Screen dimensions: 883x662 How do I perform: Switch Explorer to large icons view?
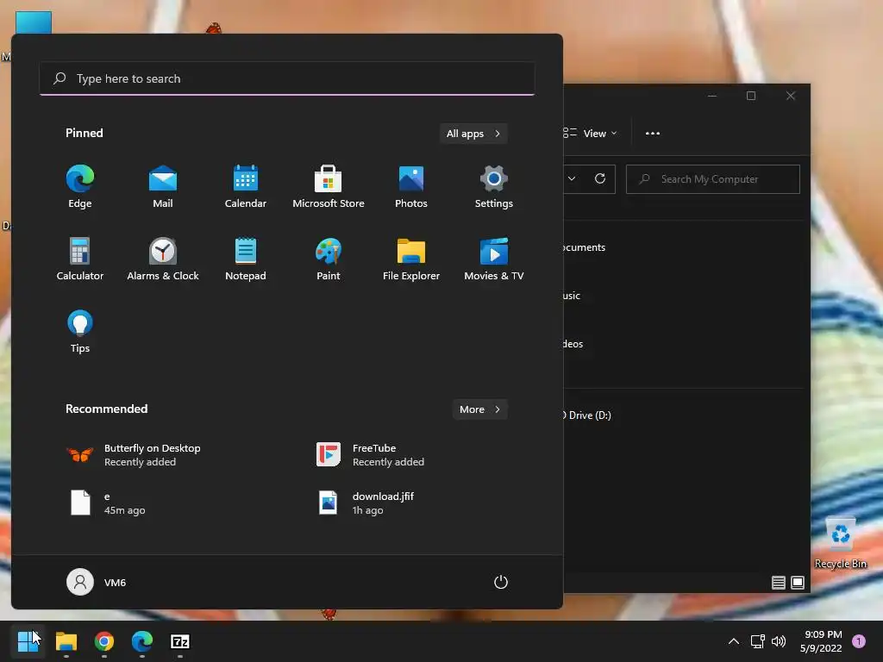tap(798, 583)
